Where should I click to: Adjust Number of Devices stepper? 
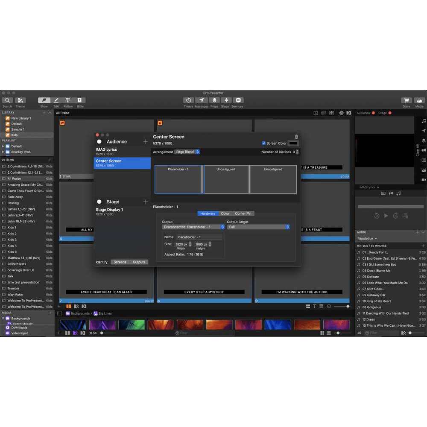pyautogui.click(x=297, y=152)
